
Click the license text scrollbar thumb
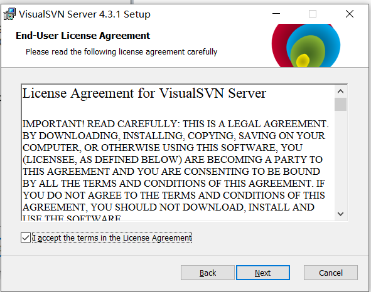tap(340, 104)
